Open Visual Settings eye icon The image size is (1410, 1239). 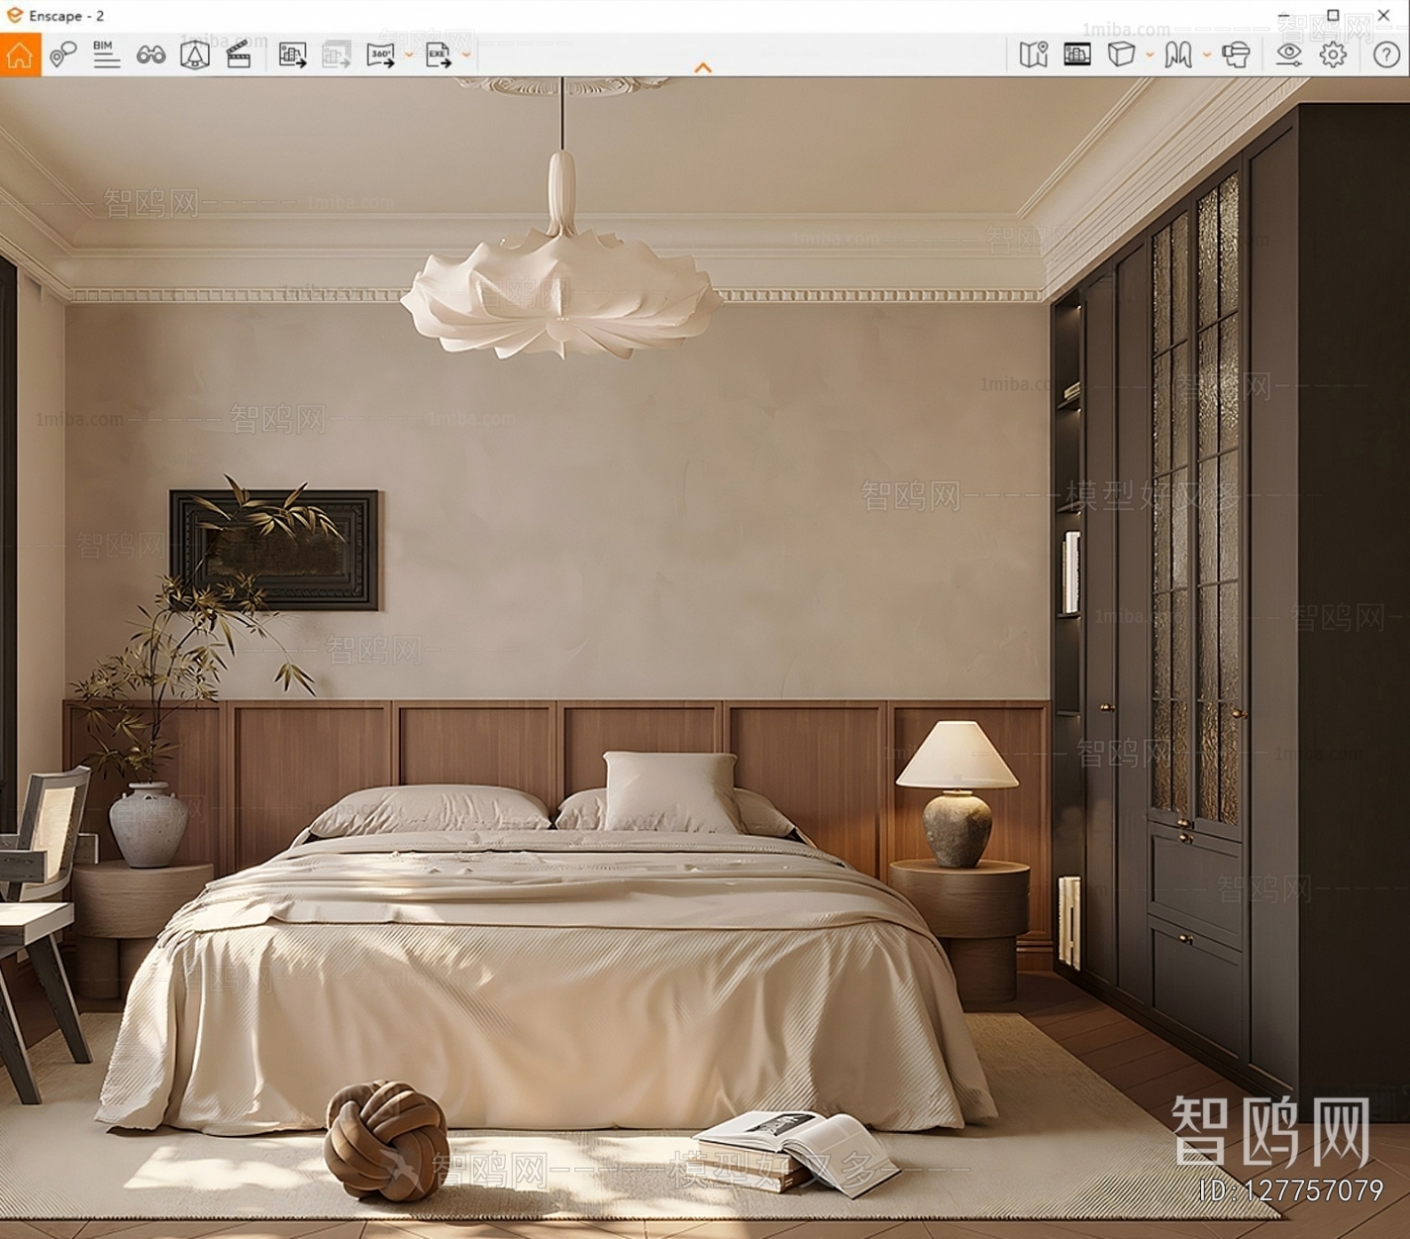(x=1288, y=55)
